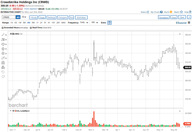Toggle visibility eye for VOL study
Viewport: 193px width, 132px height.
click(13, 111)
